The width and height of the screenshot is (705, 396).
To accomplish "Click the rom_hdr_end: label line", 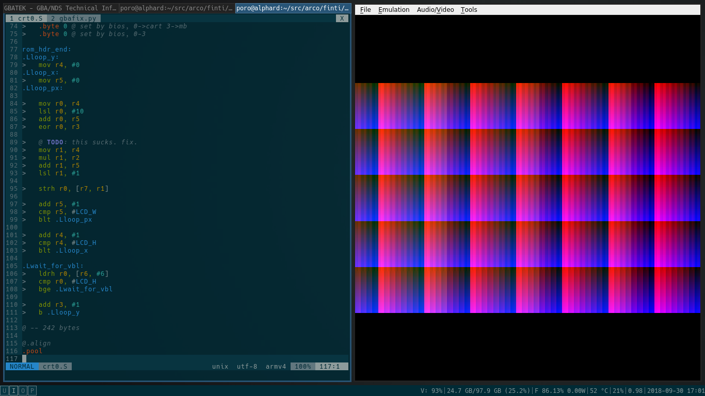I will click(x=47, y=49).
